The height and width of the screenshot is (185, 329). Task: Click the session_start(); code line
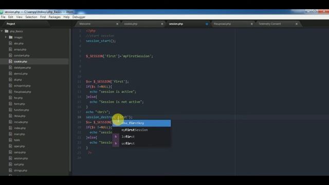point(101,41)
